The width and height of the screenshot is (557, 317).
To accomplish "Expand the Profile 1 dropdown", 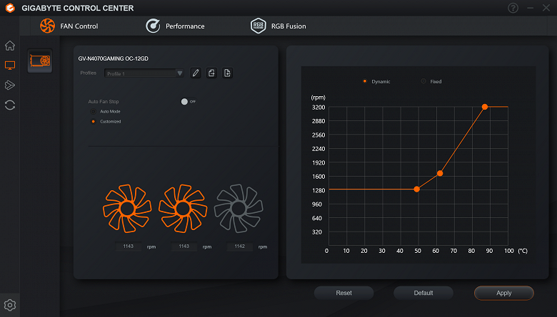I will click(144, 73).
